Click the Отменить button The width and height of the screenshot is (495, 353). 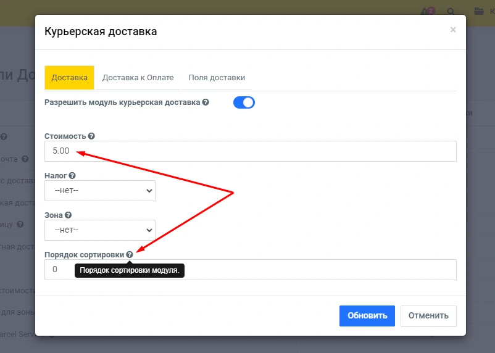coord(428,315)
